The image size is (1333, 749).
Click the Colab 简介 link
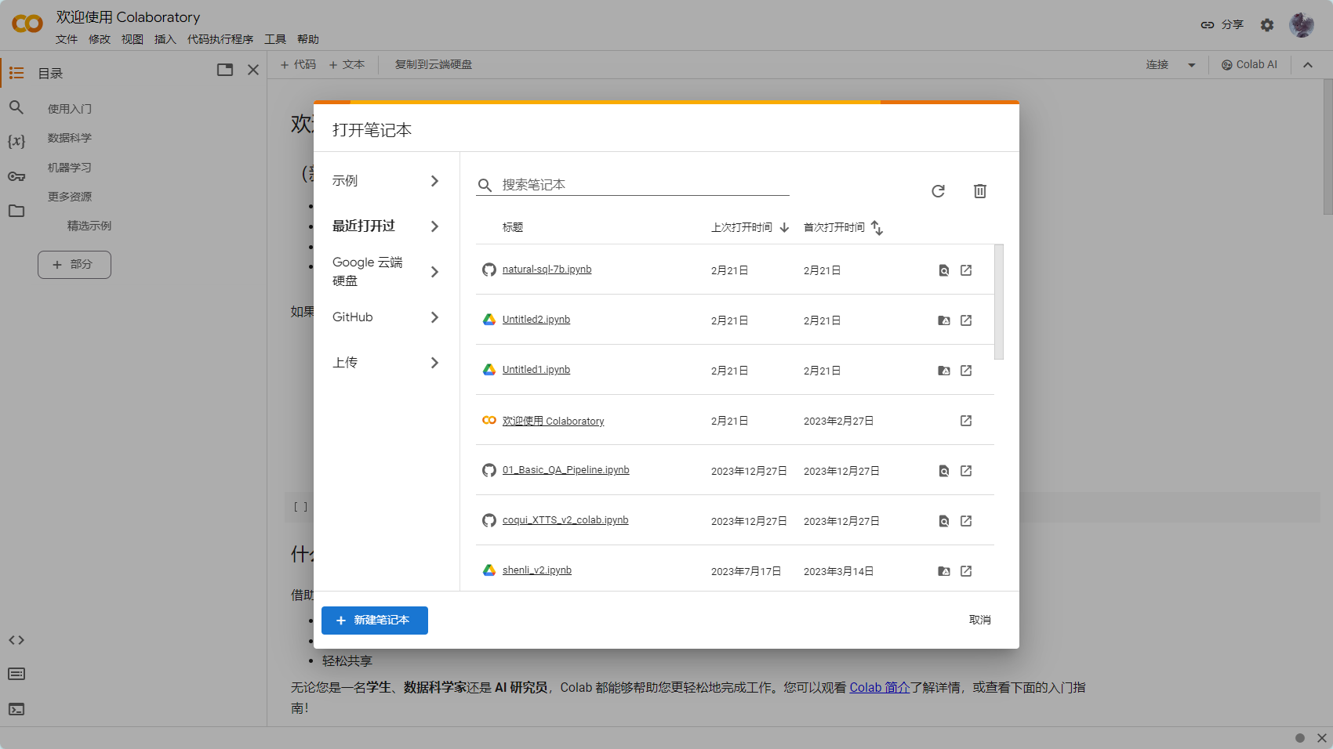880,687
